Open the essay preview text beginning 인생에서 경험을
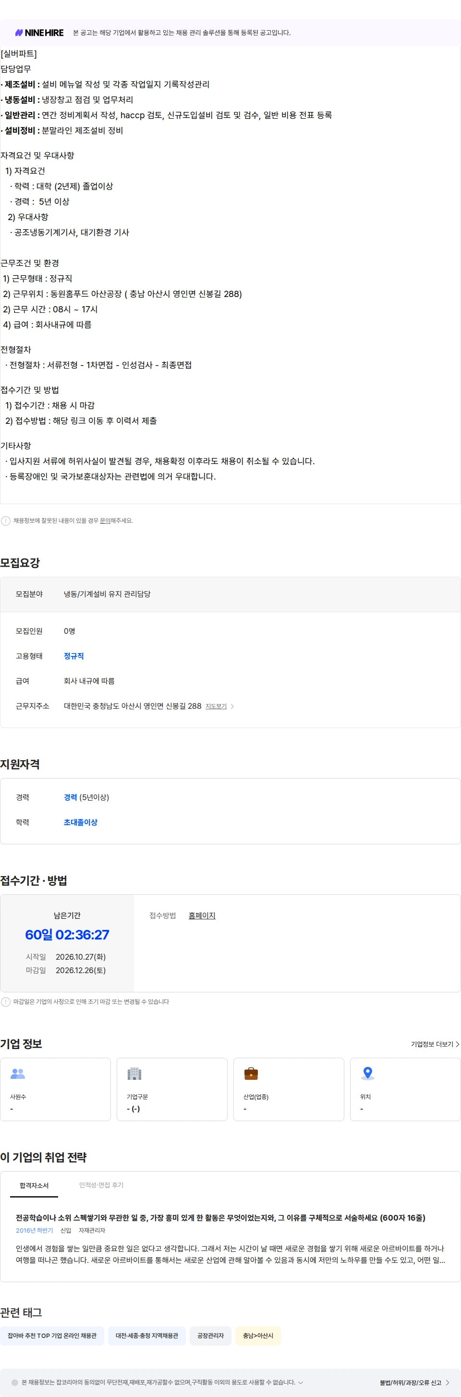The image size is (461, 1397). click(x=230, y=1254)
